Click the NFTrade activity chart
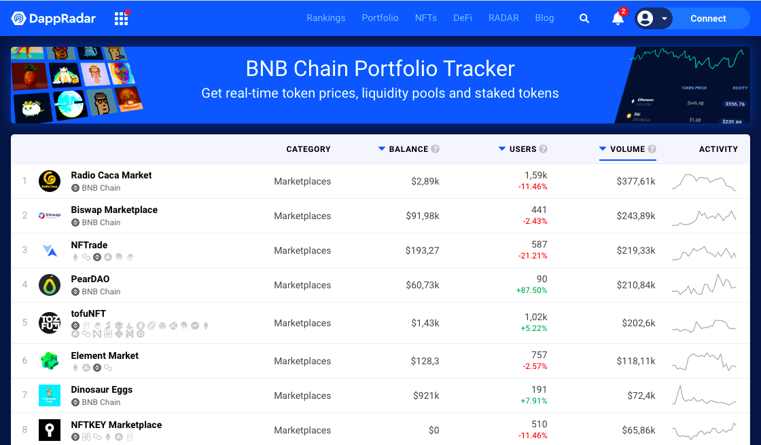 [x=704, y=252]
